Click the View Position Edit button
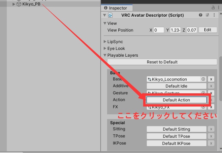Screen dimensions: 222x153 [208, 30]
